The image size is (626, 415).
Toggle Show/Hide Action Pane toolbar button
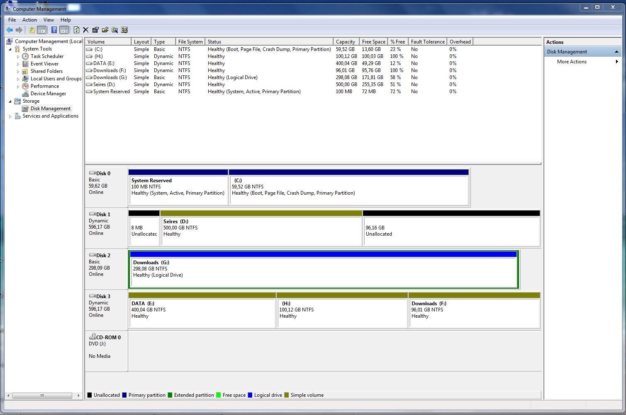point(64,30)
